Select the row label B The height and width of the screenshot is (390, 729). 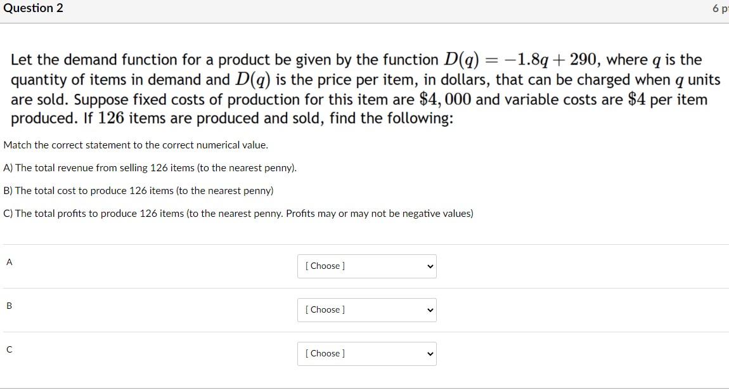8,306
